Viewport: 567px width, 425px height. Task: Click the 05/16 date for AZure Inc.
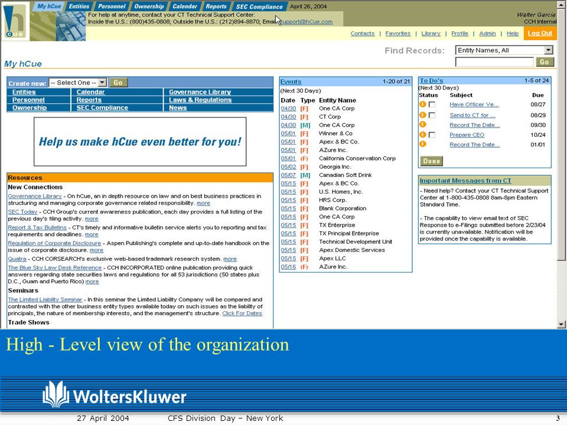(x=288, y=267)
